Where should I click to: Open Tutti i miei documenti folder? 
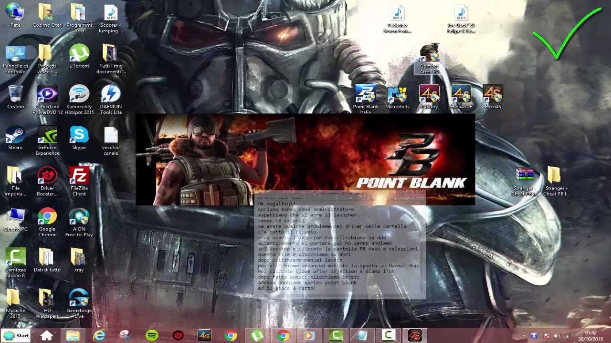coord(111,59)
